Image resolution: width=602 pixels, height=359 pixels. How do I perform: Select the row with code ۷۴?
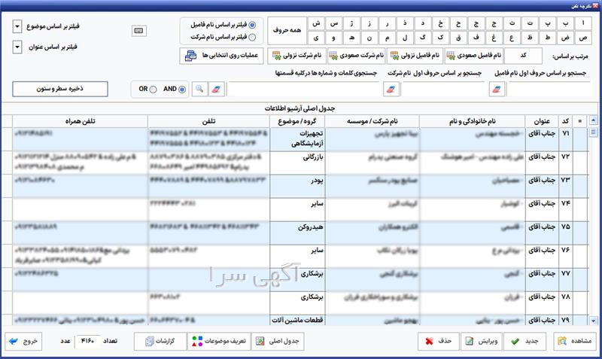(295, 209)
